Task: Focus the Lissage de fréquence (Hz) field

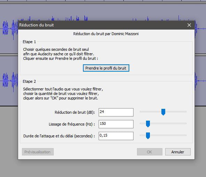Action: click(x=116, y=124)
